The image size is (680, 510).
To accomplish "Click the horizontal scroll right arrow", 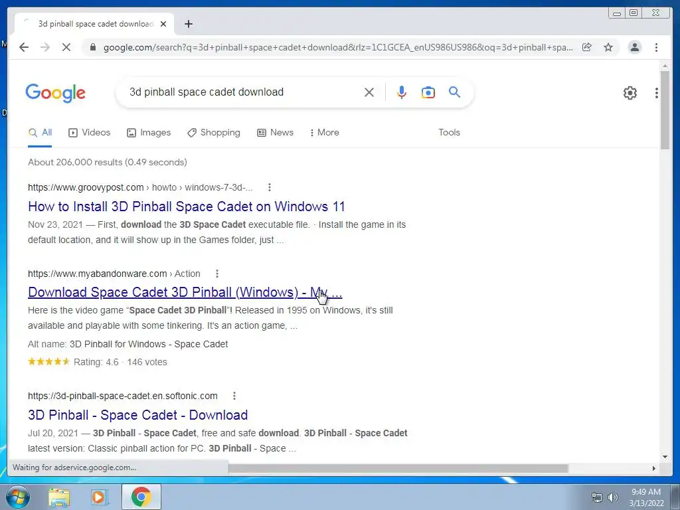I will coord(654,468).
